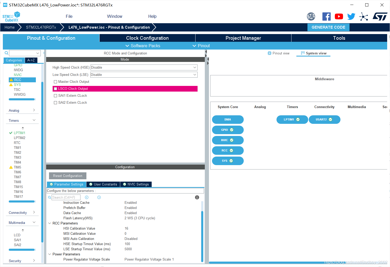Image resolution: width=390 pixels, height=267 pixels.
Task: Collapse RCC Parameters group
Action: coord(50,223)
